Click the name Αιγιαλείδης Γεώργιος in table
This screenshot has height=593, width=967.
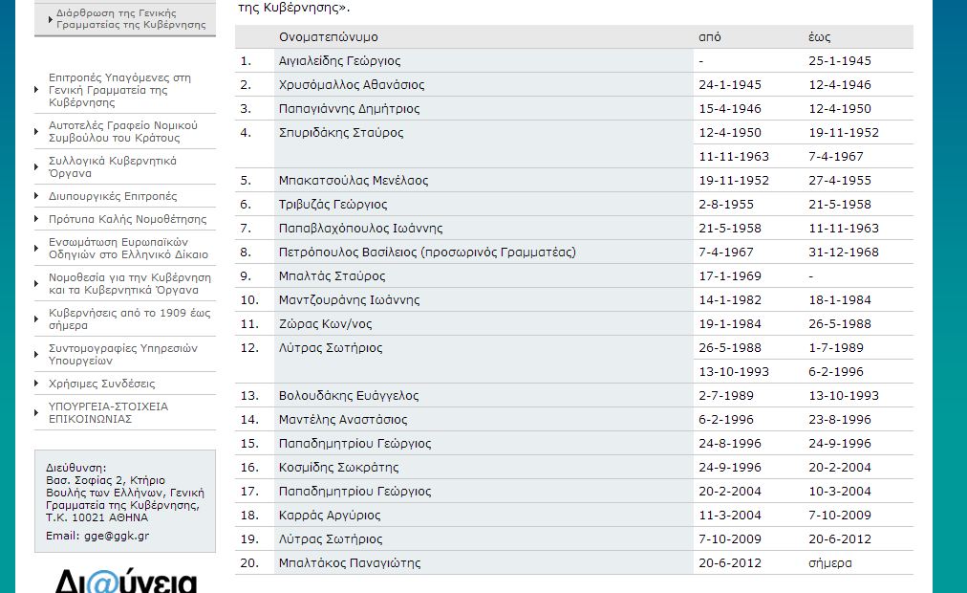339,61
